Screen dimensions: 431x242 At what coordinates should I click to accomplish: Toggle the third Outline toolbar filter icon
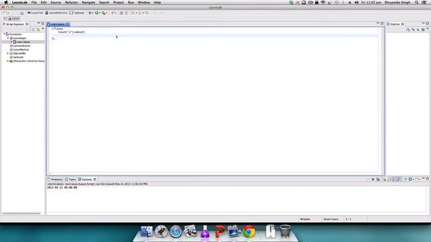418,30
